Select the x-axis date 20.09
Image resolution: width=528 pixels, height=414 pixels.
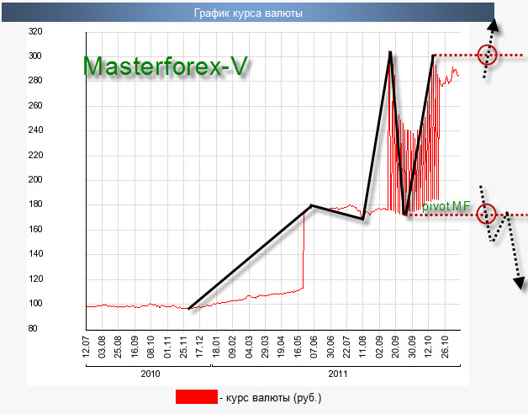click(395, 347)
